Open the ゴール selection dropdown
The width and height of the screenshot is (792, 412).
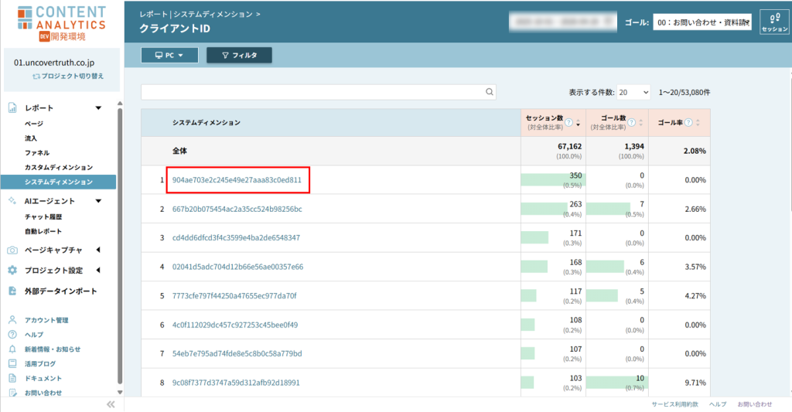702,23
